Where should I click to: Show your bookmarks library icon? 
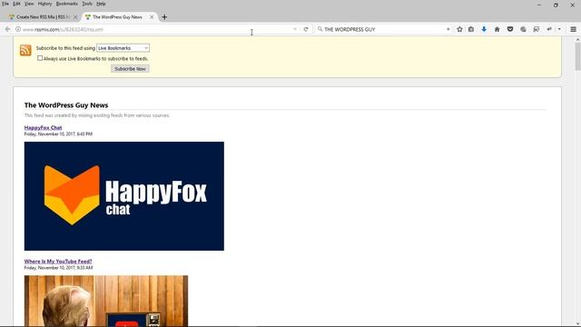coord(471,29)
